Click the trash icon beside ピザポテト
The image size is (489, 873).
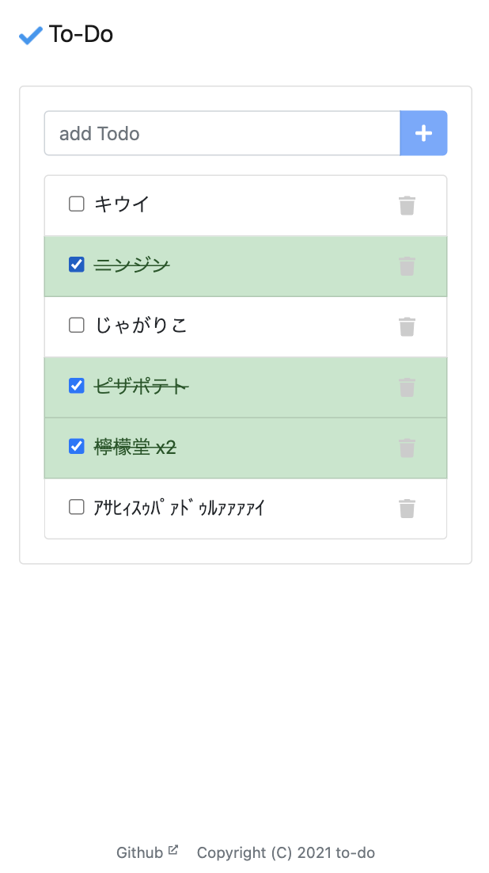click(x=407, y=387)
